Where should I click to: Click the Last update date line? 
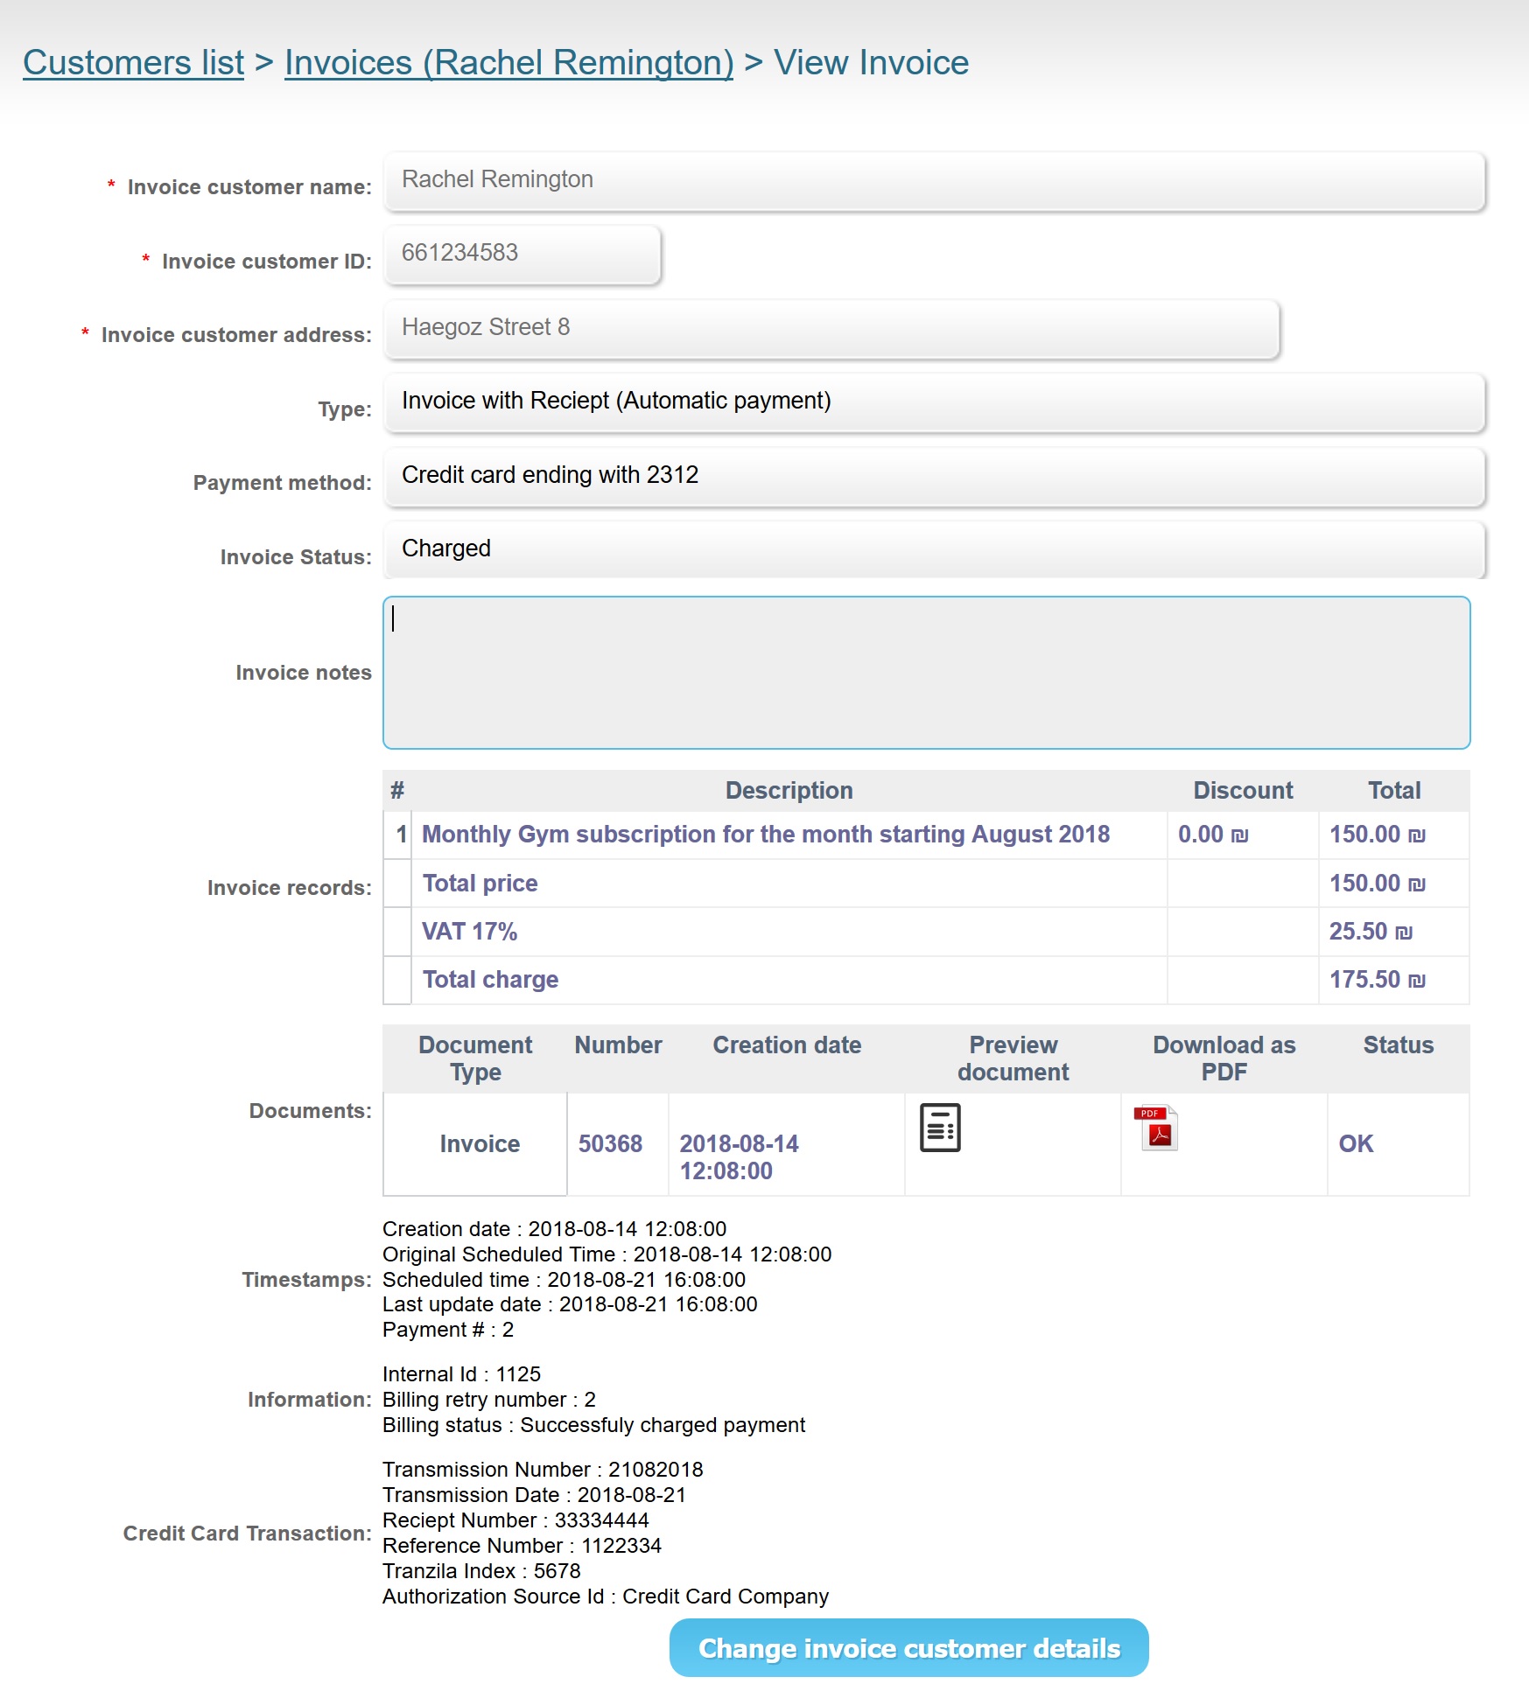click(x=570, y=1304)
